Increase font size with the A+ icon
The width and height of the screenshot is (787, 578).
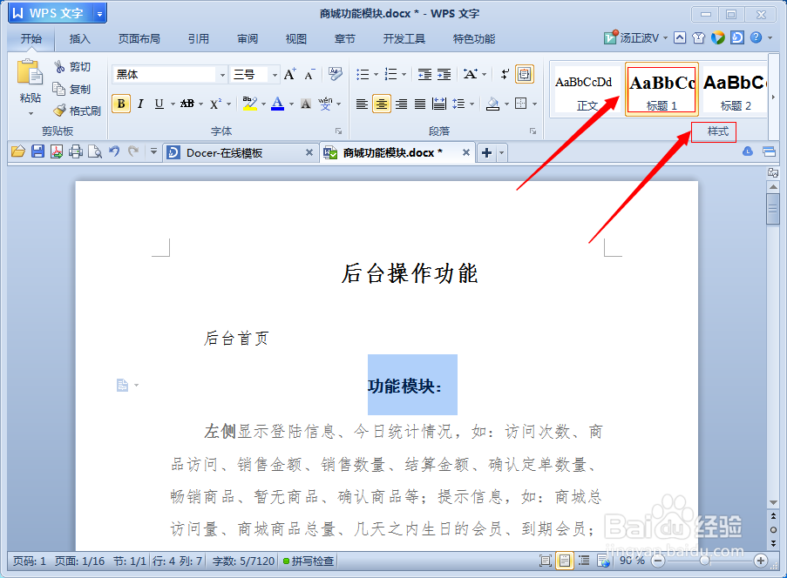(x=289, y=75)
